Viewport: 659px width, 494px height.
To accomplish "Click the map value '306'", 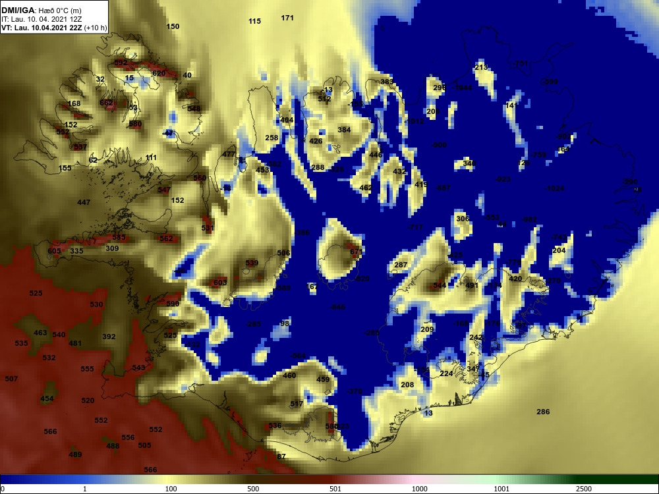I will (x=463, y=219).
